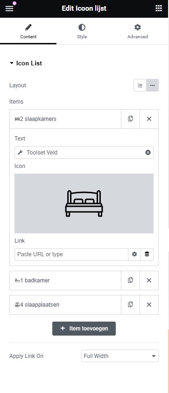The height and width of the screenshot is (393, 169).
Task: Duplicate the 4 slaapplaatsen item
Action: pos(130,304)
